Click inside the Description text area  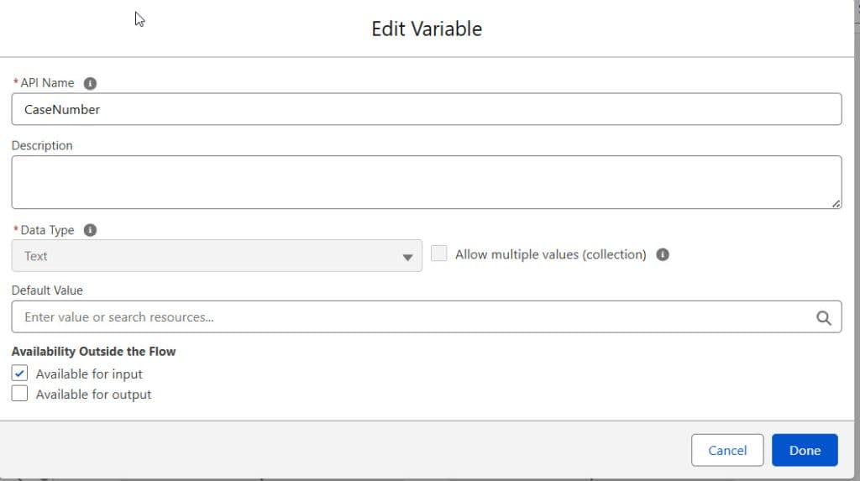[x=426, y=182]
